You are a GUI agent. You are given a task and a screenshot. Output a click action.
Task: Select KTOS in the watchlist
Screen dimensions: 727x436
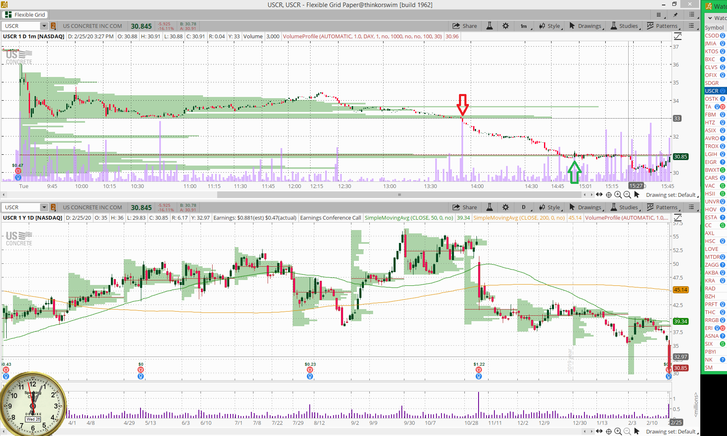[712, 52]
